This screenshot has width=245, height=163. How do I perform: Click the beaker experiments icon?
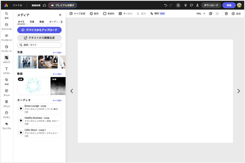click(197, 5)
